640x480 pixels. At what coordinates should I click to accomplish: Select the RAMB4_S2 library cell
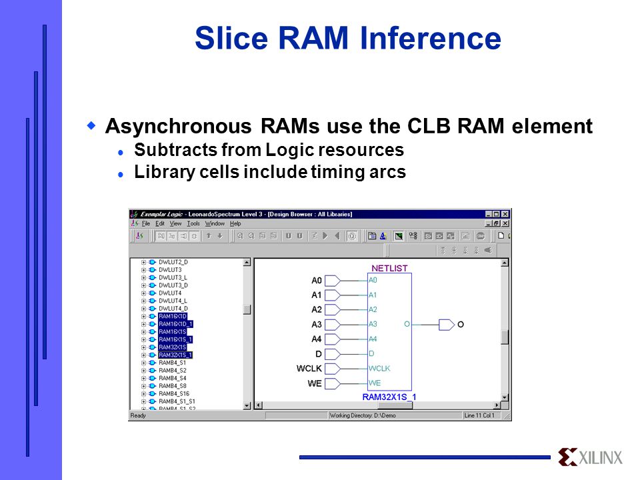click(x=172, y=371)
